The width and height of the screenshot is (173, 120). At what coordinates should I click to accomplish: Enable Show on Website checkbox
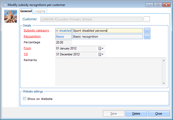pyautogui.click(x=25, y=99)
